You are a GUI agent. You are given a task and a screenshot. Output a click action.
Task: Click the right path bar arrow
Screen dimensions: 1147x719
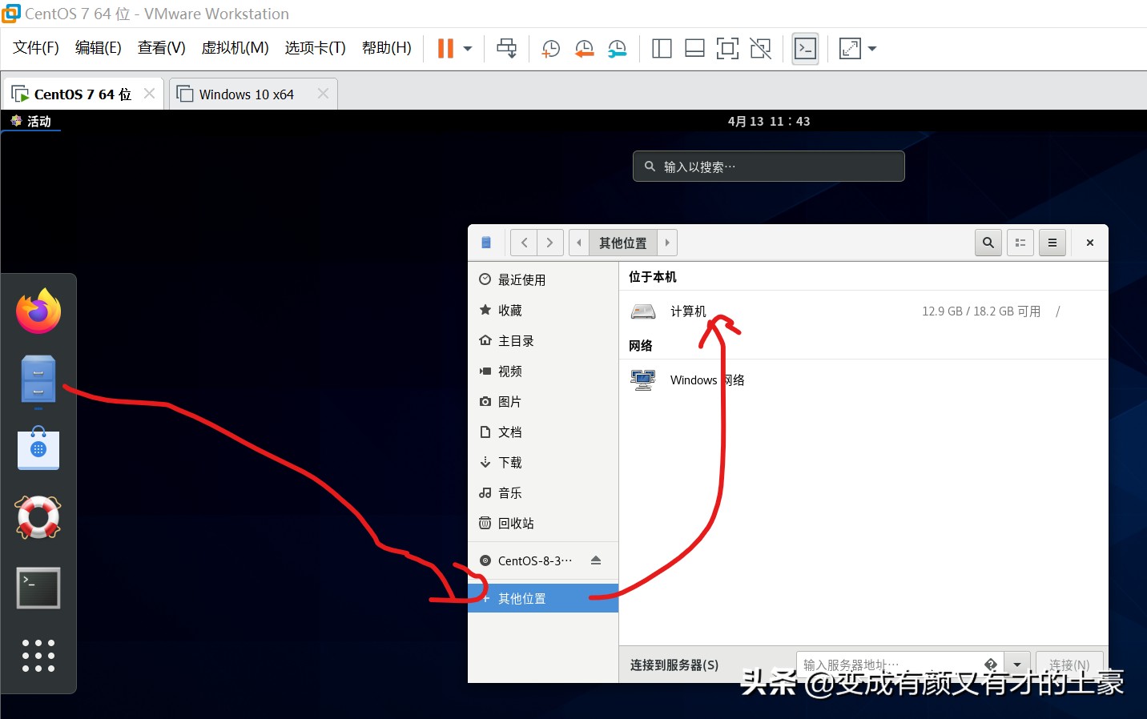point(667,243)
